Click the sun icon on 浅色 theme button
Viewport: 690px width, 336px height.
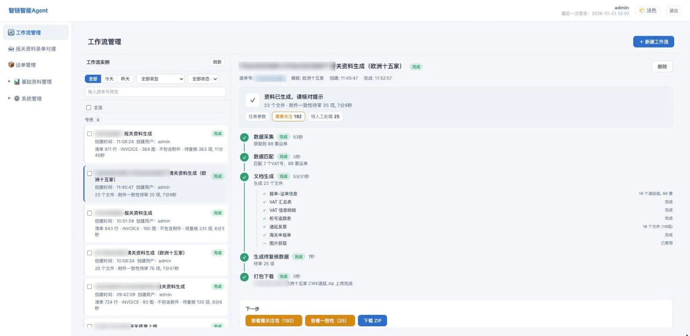point(642,11)
